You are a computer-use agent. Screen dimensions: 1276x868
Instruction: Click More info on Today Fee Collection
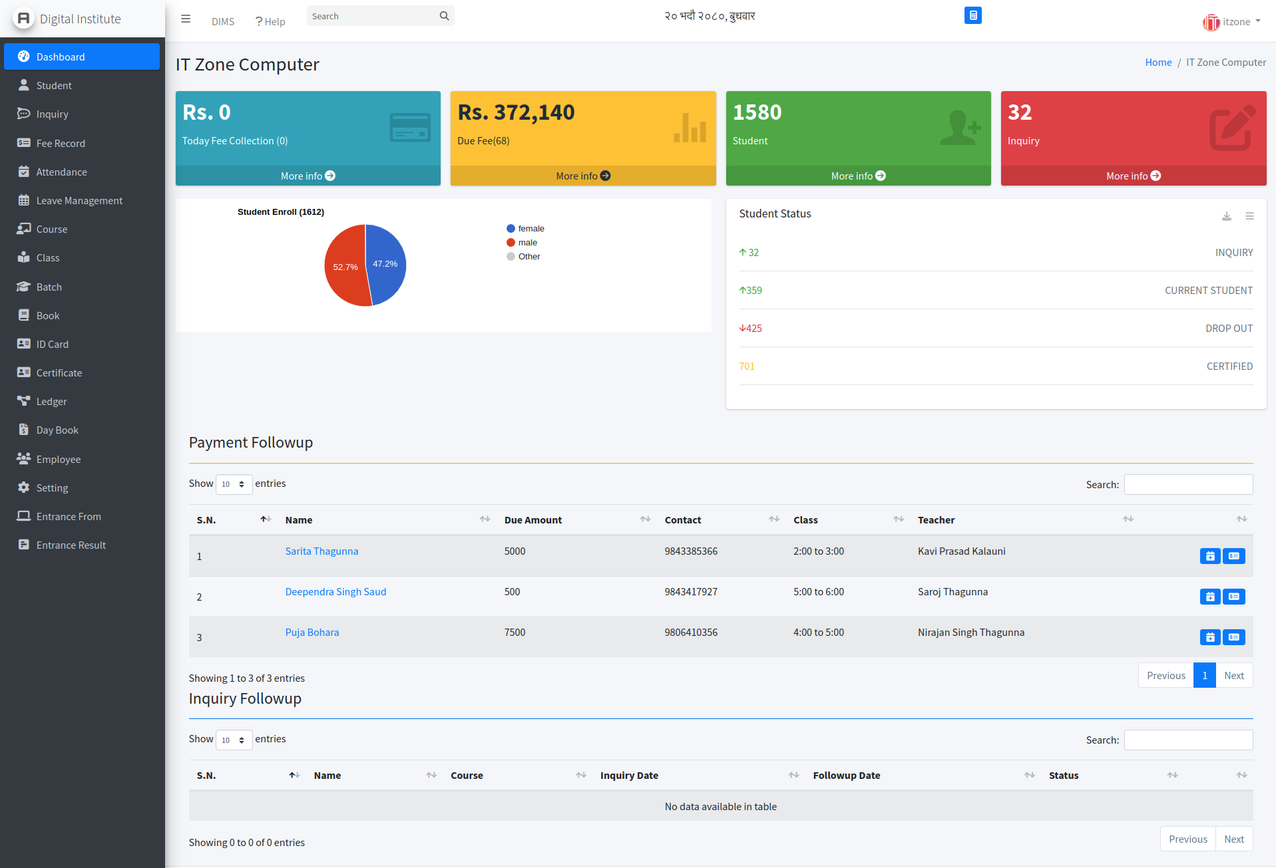pyautogui.click(x=308, y=176)
